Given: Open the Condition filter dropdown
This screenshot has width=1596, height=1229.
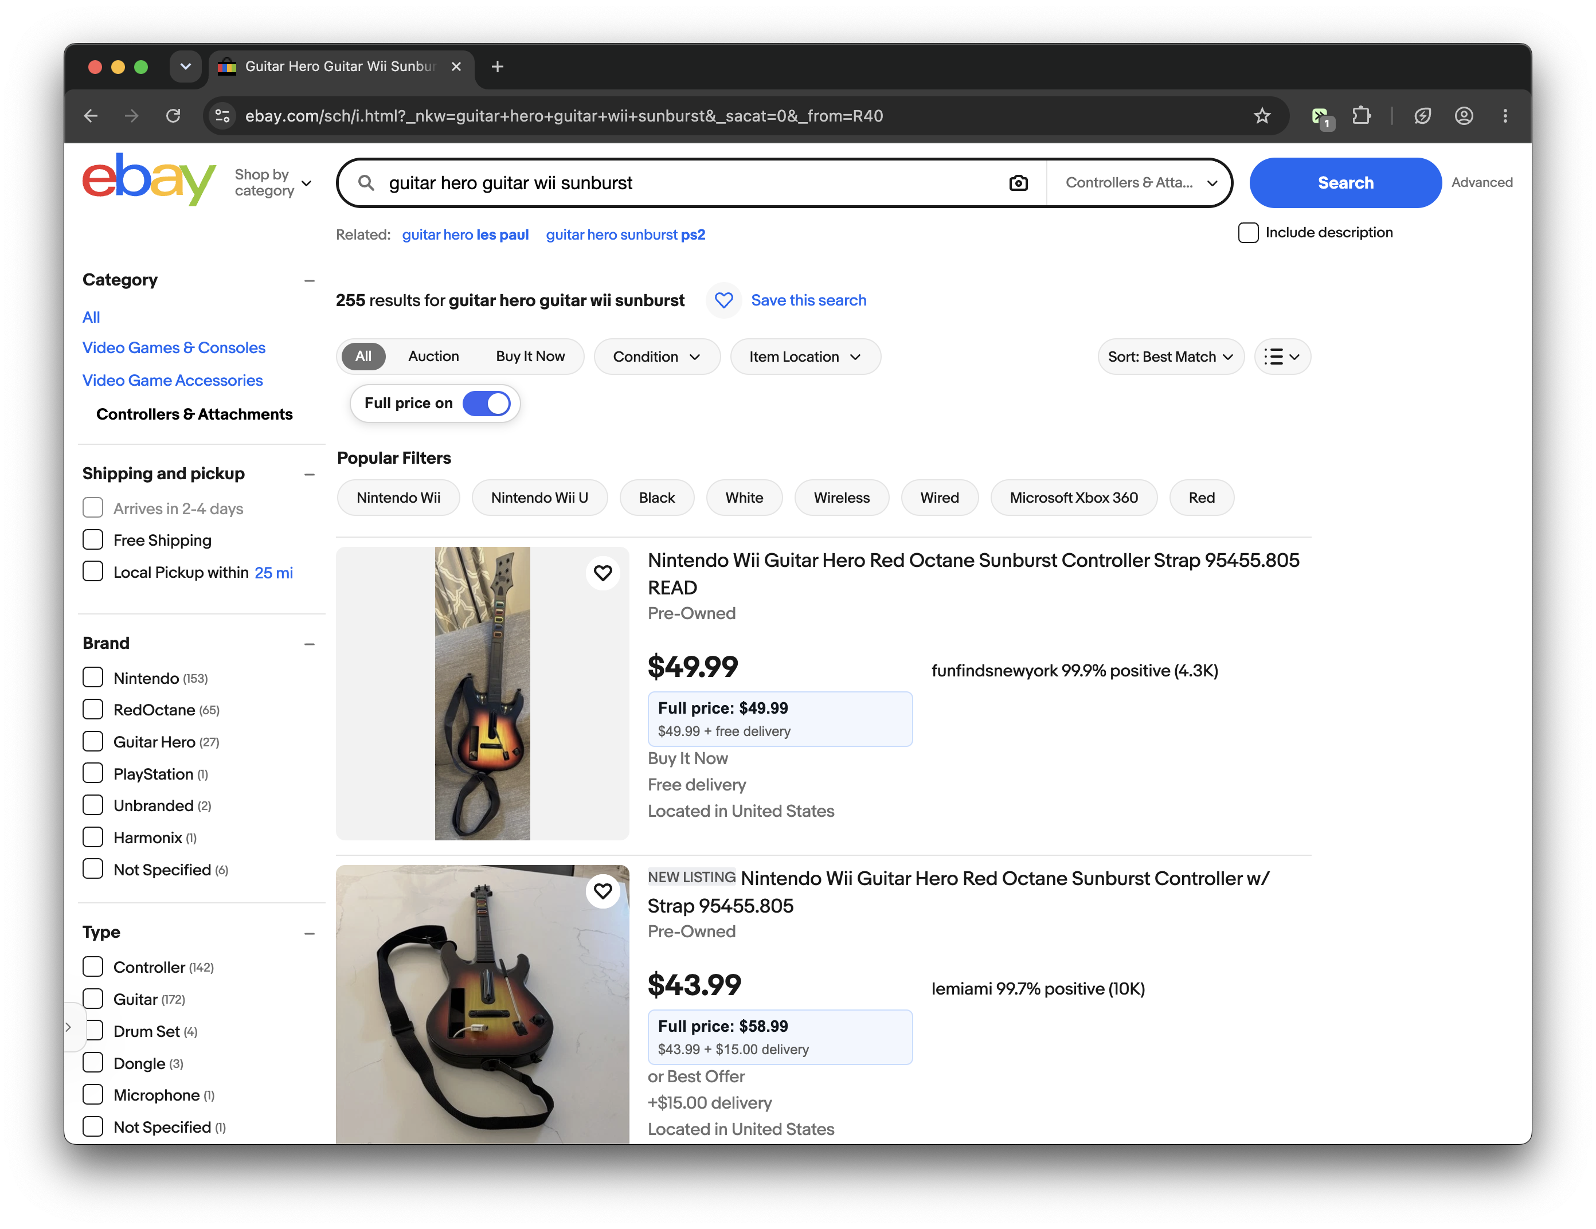Looking at the screenshot, I should tap(657, 357).
